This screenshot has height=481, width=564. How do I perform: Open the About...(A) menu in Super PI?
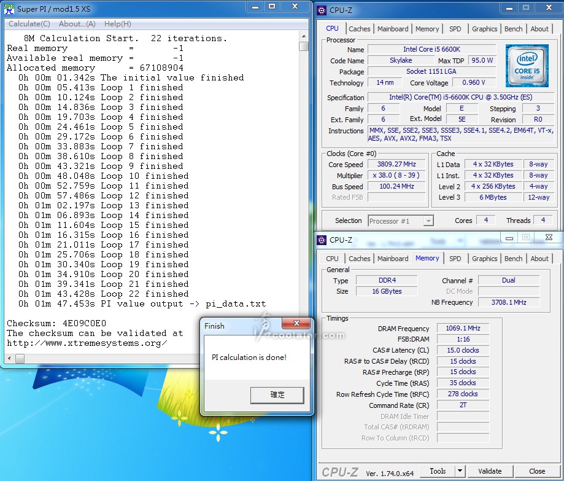[77, 24]
